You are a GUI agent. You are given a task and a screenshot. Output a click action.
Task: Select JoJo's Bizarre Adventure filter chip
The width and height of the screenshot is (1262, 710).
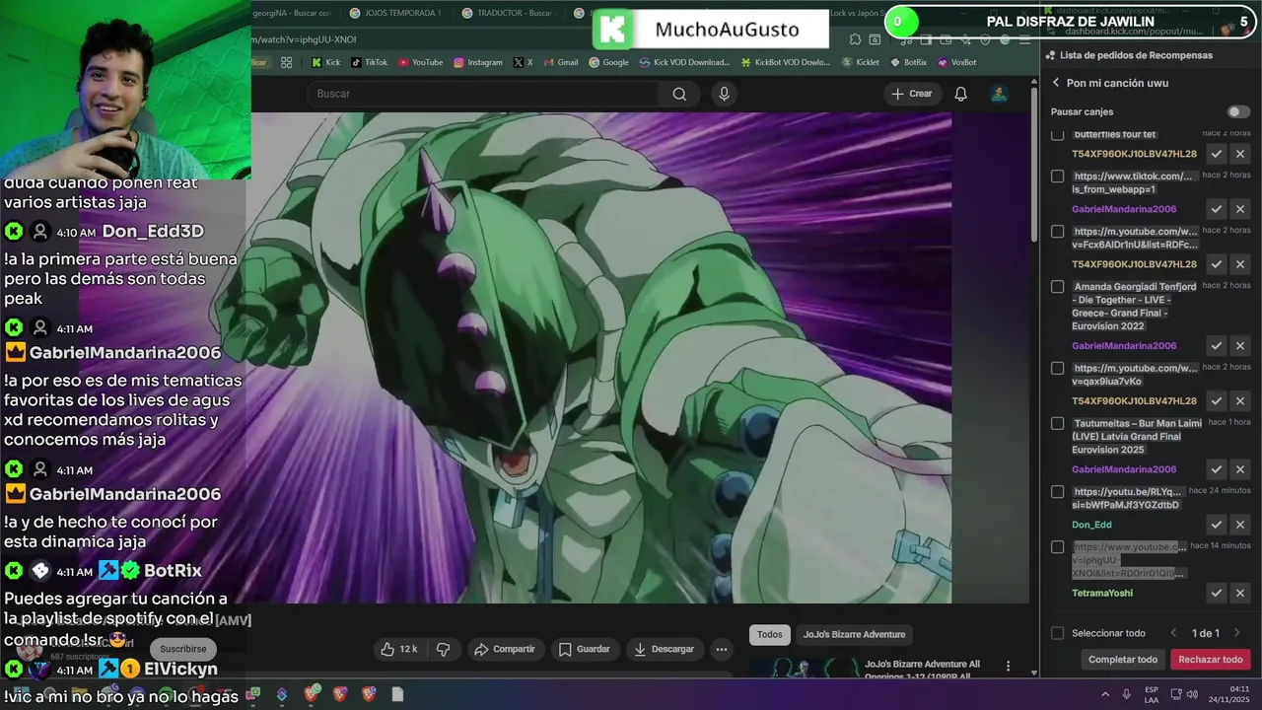854,635
